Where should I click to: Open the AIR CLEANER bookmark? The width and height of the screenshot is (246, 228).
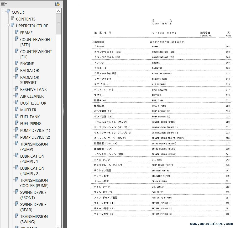coord(32,96)
